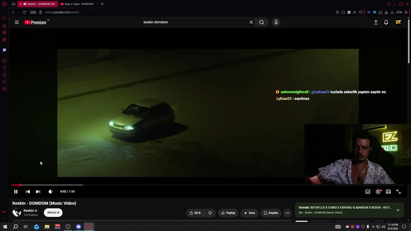Like the video with 83 B likes
Image resolution: width=411 pixels, height=231 pixels.
[195, 213]
